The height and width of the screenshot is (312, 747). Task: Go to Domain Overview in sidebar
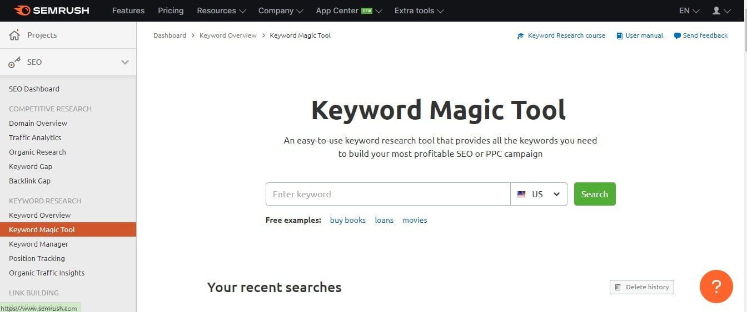click(38, 123)
